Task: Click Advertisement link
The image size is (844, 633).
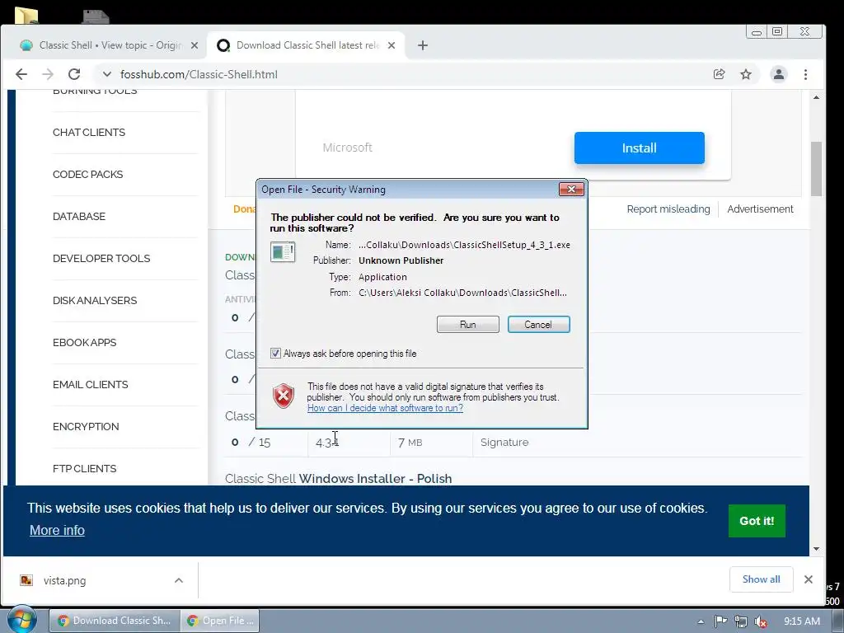Action: (760, 209)
